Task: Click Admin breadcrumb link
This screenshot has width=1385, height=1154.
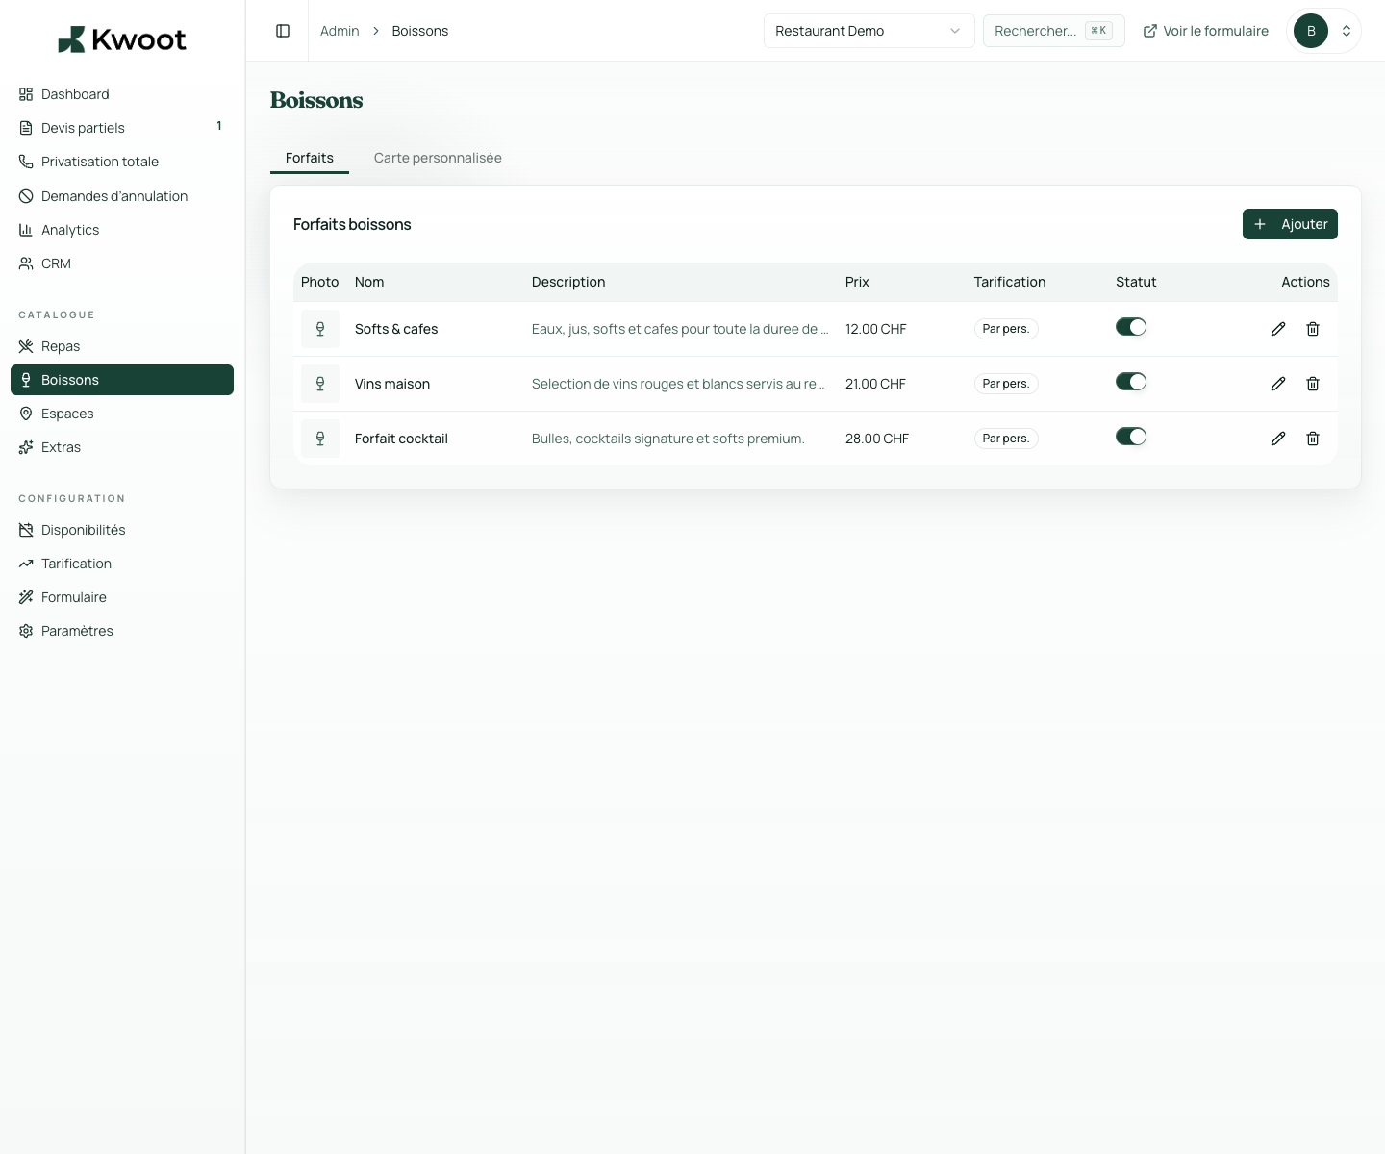Action: click(340, 31)
